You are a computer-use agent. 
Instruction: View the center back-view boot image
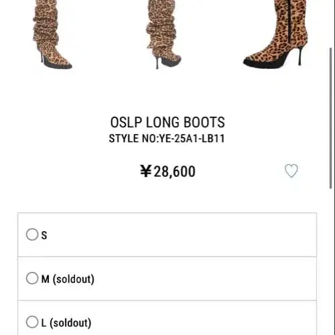163,34
